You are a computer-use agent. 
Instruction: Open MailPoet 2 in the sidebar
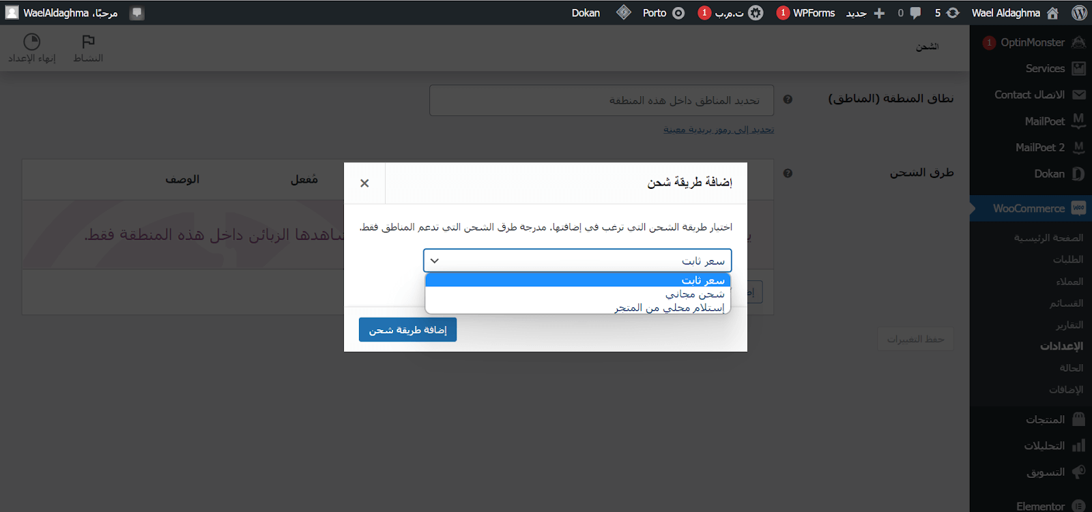[x=1039, y=147]
